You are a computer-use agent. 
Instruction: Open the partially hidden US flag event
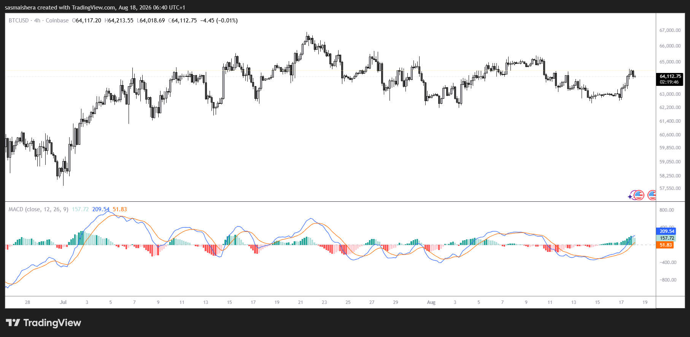click(652, 195)
